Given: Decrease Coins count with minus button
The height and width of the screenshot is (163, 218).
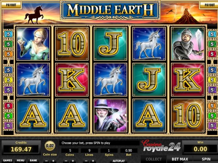Looking at the screenshot, I should [x=66, y=161].
